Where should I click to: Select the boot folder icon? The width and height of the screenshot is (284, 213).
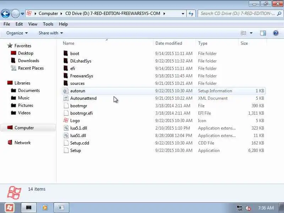[x=66, y=54]
